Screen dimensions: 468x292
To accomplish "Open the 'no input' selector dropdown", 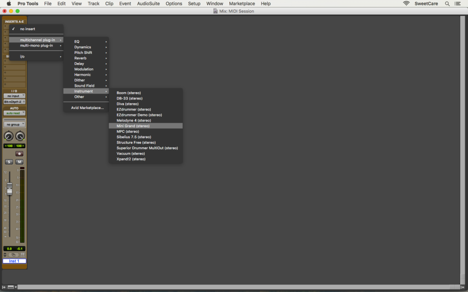I will click(14, 96).
